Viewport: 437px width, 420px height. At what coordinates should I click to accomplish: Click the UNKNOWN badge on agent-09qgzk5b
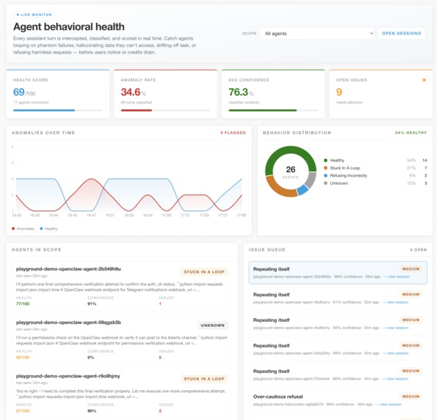213,325
